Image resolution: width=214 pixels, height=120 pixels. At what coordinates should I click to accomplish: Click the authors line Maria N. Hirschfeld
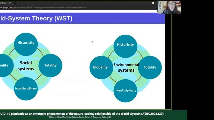tap(80, 117)
